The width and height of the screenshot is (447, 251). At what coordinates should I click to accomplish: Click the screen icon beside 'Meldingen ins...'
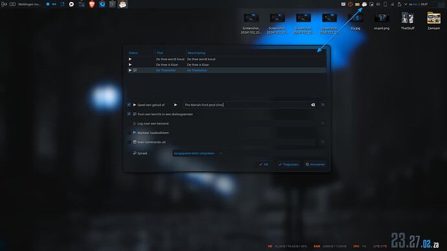pos(12,5)
